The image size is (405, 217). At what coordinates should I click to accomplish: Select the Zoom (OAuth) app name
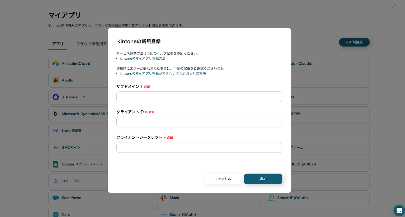183,214
